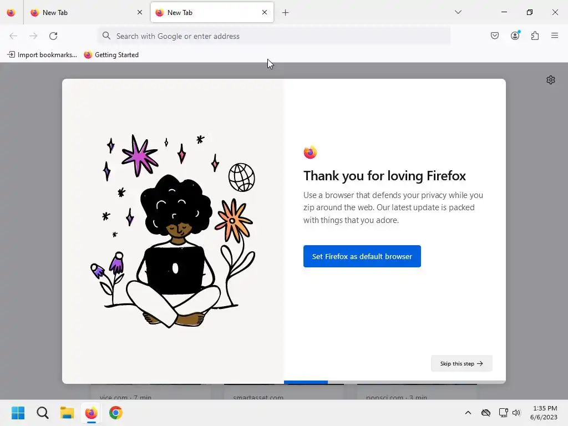Screen dimensions: 568x426
Task: Click the smartasset.com story card
Action: (x=283, y=392)
